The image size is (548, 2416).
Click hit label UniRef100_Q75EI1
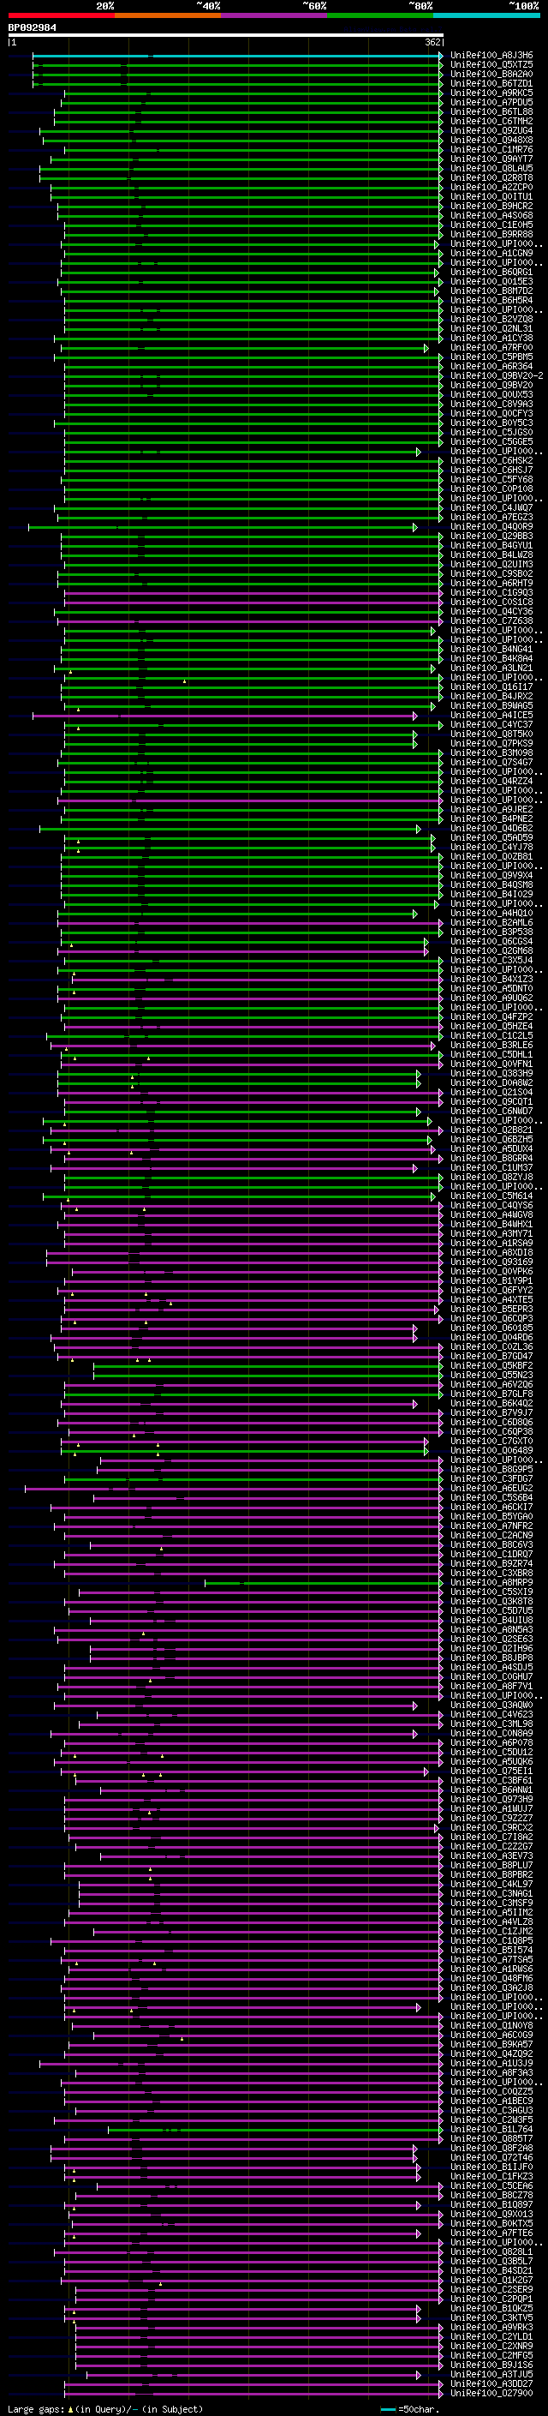[x=491, y=1771]
